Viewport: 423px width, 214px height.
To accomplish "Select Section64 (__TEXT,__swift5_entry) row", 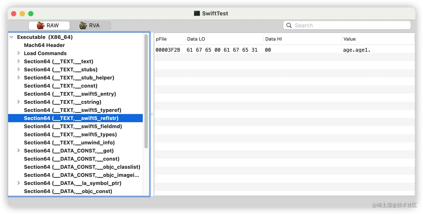I will [x=76, y=94].
